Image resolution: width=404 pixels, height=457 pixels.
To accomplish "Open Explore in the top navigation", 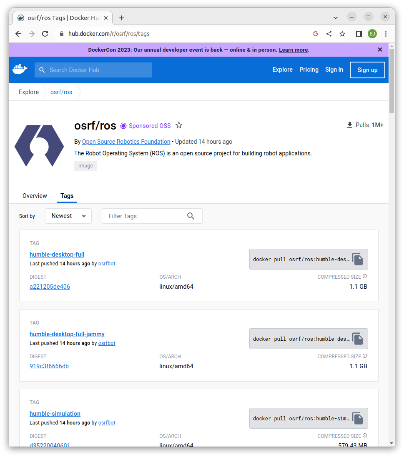I will 282,70.
